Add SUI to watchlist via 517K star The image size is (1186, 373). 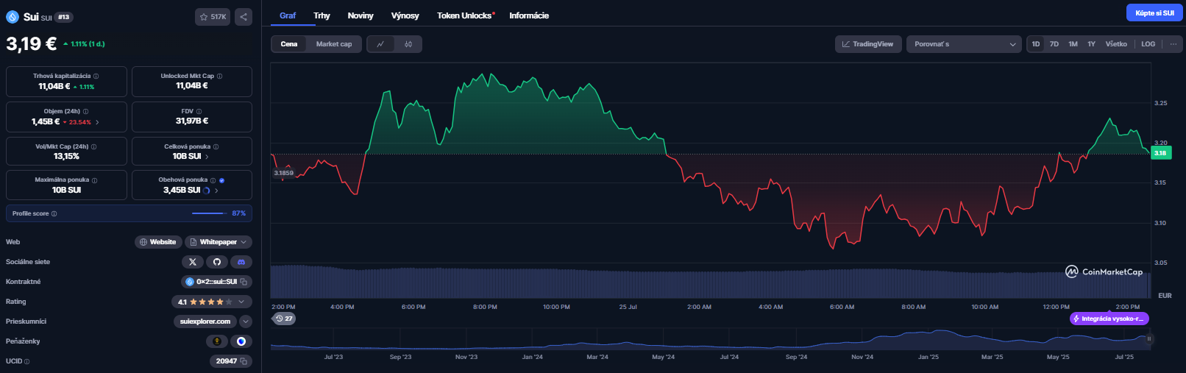click(213, 17)
